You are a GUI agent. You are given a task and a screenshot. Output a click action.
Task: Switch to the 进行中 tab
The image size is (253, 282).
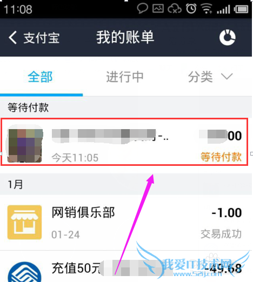pos(125,77)
